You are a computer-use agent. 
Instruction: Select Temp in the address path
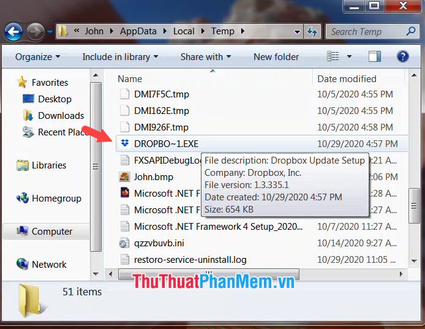pos(222,31)
